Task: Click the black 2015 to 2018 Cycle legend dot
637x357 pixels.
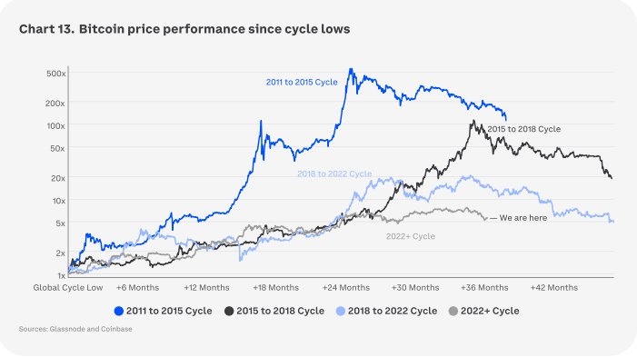Action: click(x=229, y=311)
